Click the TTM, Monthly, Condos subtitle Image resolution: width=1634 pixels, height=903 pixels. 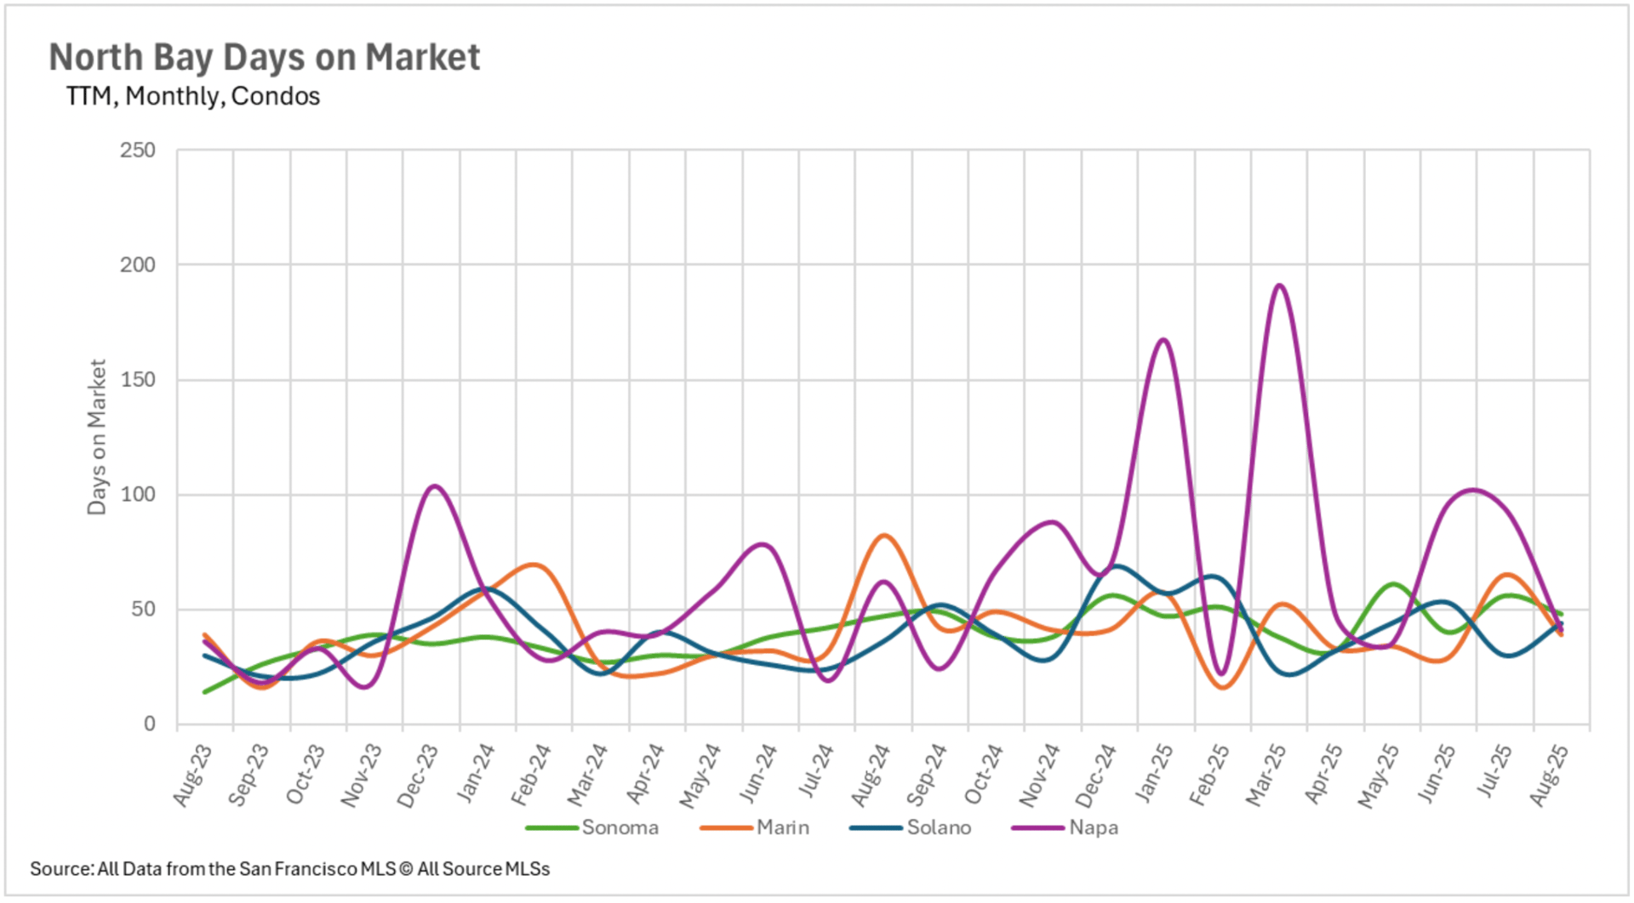point(193,96)
